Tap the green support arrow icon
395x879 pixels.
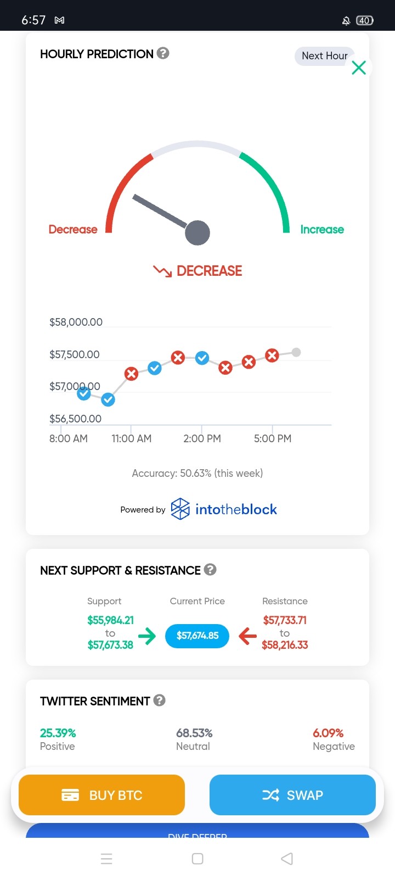[147, 636]
